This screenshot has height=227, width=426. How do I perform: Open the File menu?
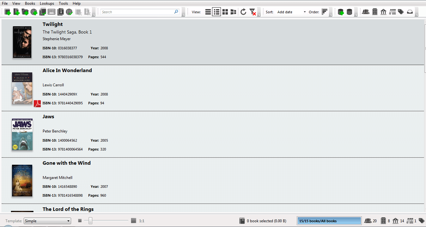5,3
